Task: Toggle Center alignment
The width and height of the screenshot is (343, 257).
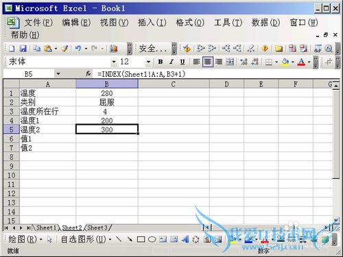Action: 208,62
